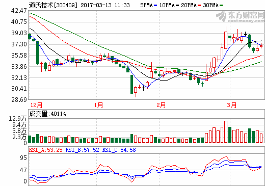Click the big green candle dropping below 30.41
Screen dimensions: 265x186
(131, 84)
